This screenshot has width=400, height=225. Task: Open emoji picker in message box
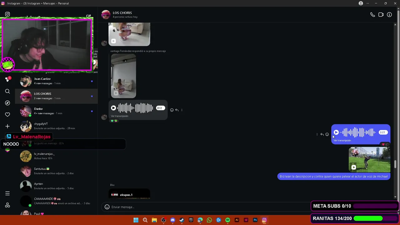coord(107,207)
